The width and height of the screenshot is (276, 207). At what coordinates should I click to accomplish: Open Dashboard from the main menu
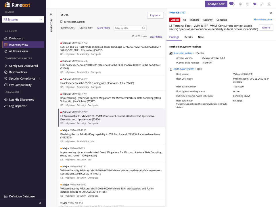click(x=23, y=38)
